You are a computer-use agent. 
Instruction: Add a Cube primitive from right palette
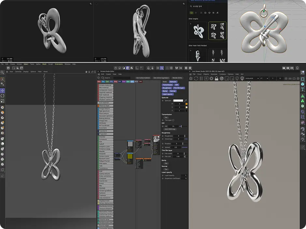pyautogui.click(x=302, y=84)
